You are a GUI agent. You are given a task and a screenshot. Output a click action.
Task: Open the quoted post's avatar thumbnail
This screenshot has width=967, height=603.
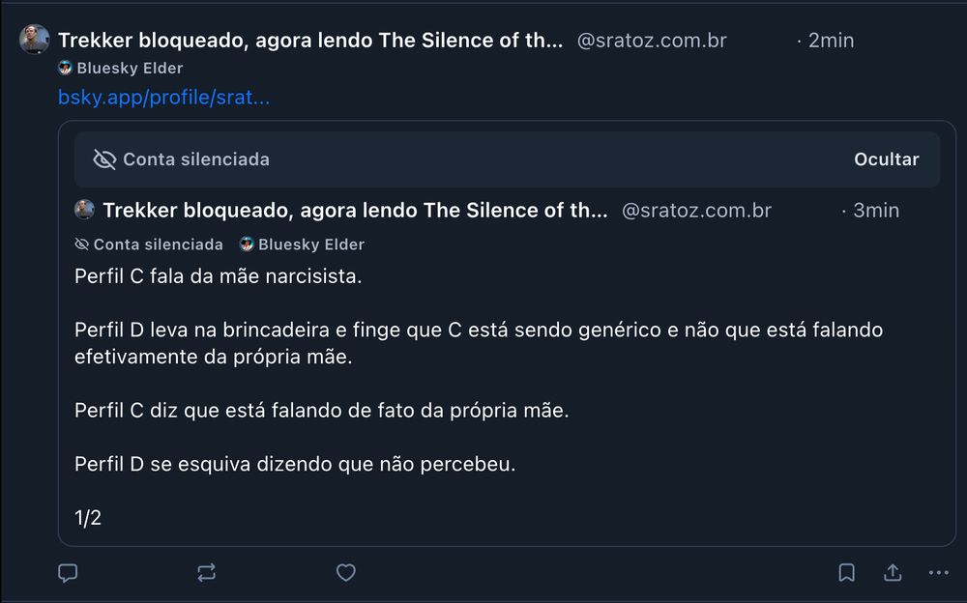[x=83, y=210]
